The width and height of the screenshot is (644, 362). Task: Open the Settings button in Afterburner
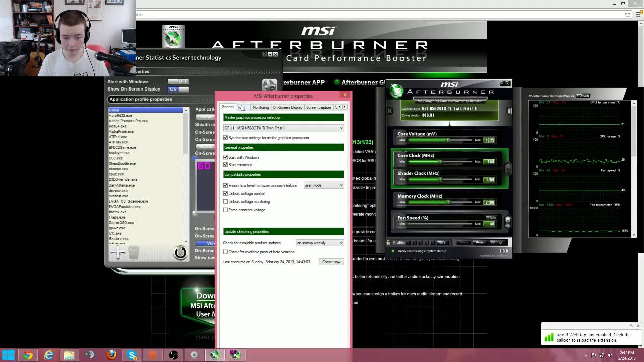pos(496,242)
